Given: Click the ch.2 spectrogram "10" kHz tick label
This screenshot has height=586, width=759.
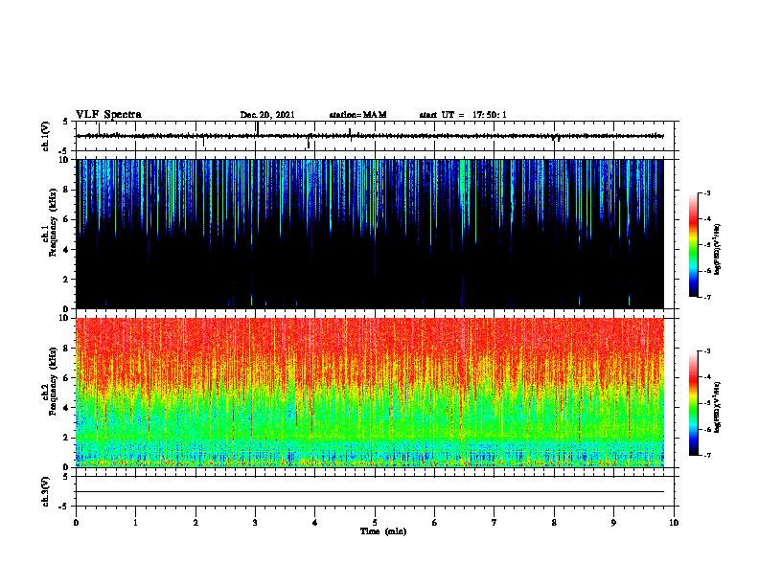Looking at the screenshot, I should (x=64, y=318).
